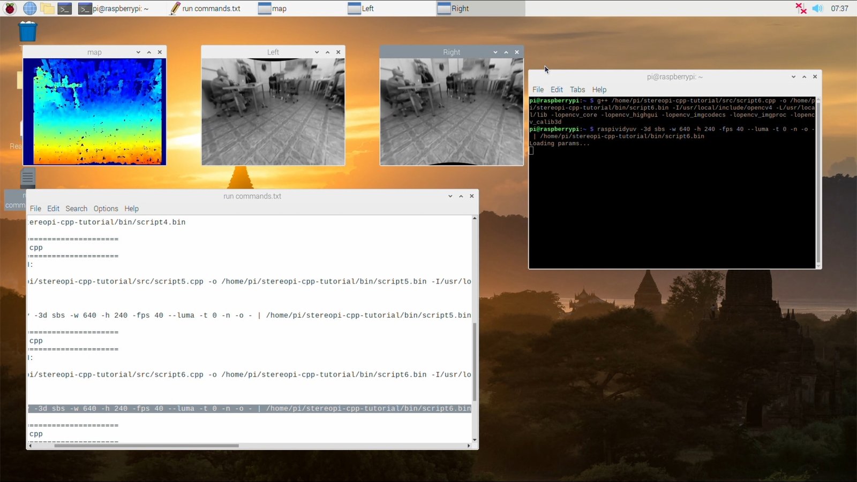The height and width of the screenshot is (482, 857).
Task: Open the file manager folder icon
Action: coord(47,8)
